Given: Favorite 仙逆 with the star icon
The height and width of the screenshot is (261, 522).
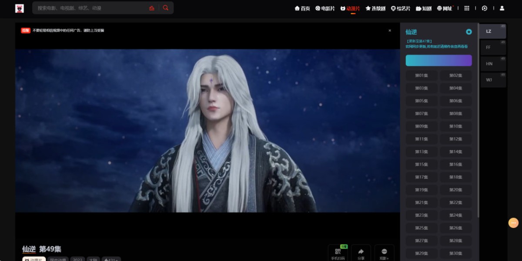Looking at the screenshot, I should tap(468, 32).
